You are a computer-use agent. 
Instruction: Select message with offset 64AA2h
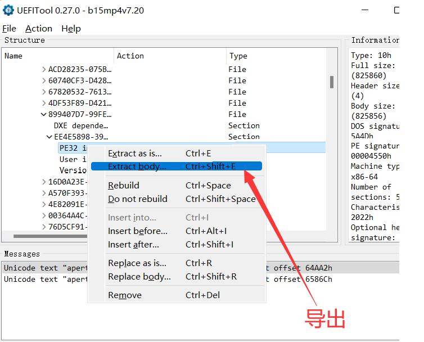tap(201, 268)
